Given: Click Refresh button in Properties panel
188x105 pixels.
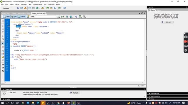Looking at the screenshot, I should [75, 93].
